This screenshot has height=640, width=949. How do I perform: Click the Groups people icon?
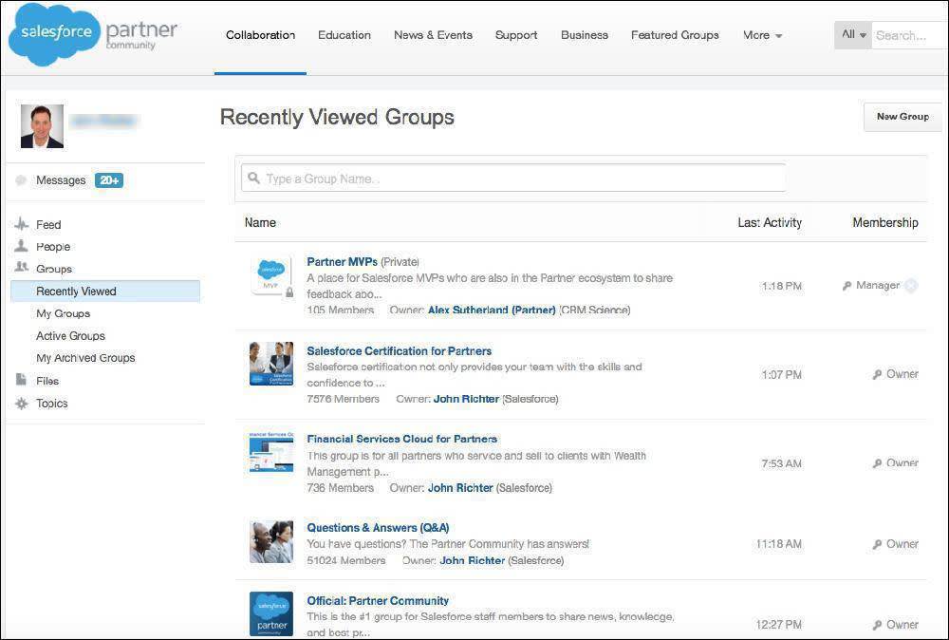click(21, 268)
